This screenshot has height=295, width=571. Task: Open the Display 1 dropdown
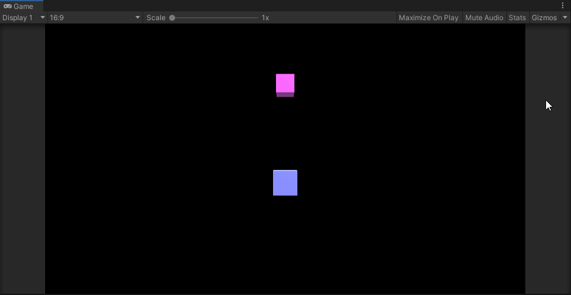pyautogui.click(x=24, y=17)
